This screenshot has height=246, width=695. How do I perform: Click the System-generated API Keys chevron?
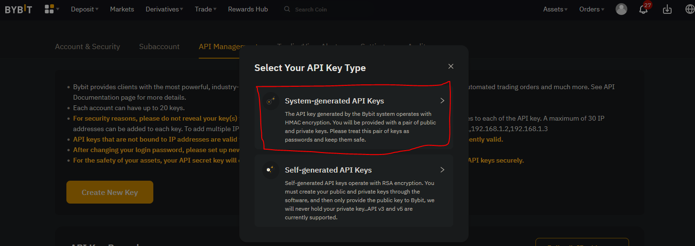[x=442, y=101]
